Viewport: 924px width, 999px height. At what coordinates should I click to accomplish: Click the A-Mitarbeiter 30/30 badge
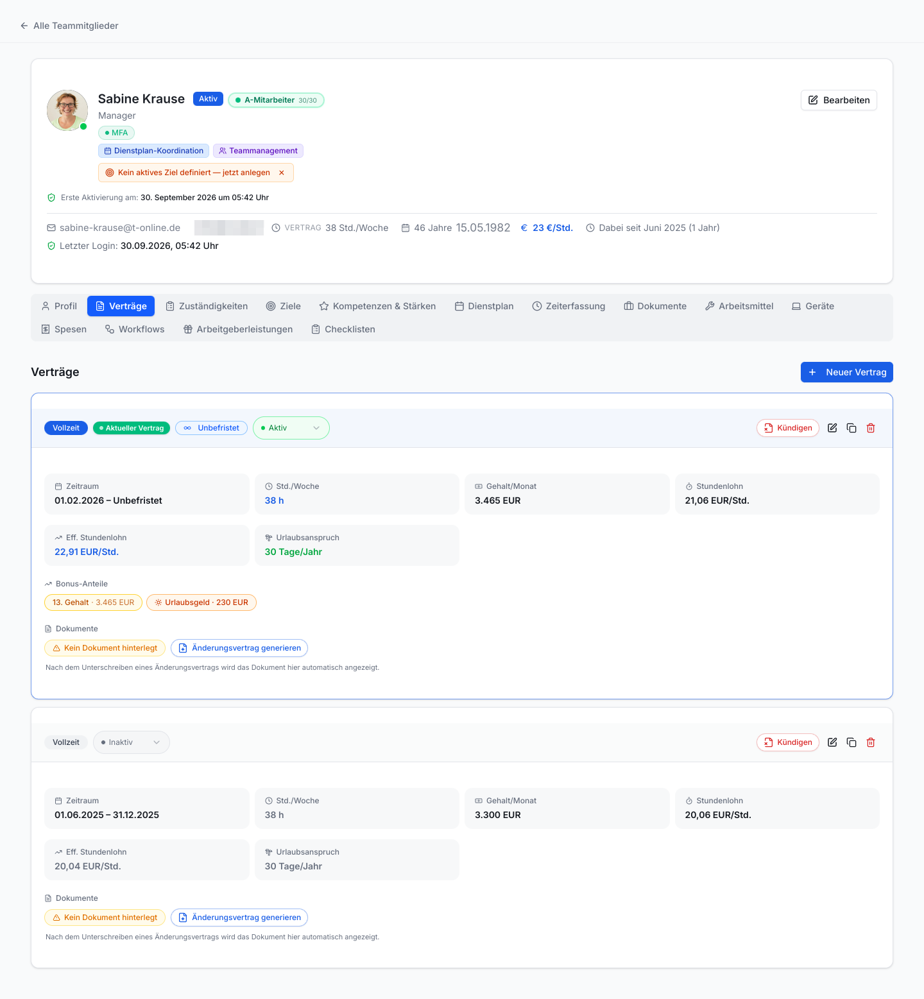pos(276,100)
